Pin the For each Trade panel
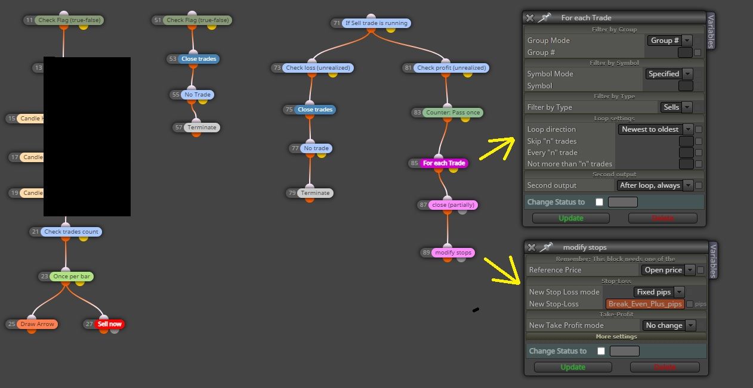The height and width of the screenshot is (388, 753). point(544,18)
